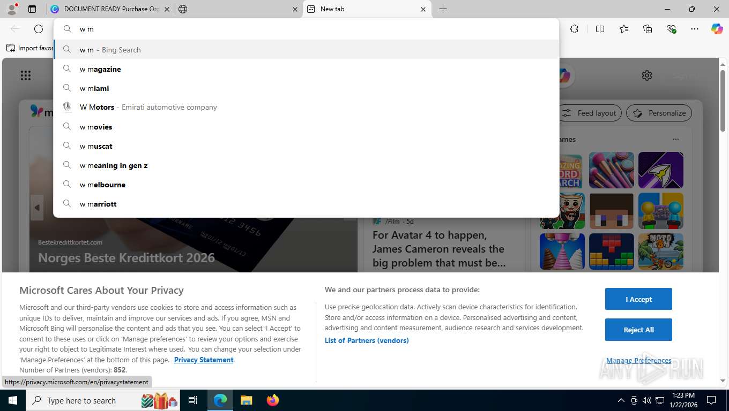
Task: Click the carousel previous arrow
Action: [37, 208]
